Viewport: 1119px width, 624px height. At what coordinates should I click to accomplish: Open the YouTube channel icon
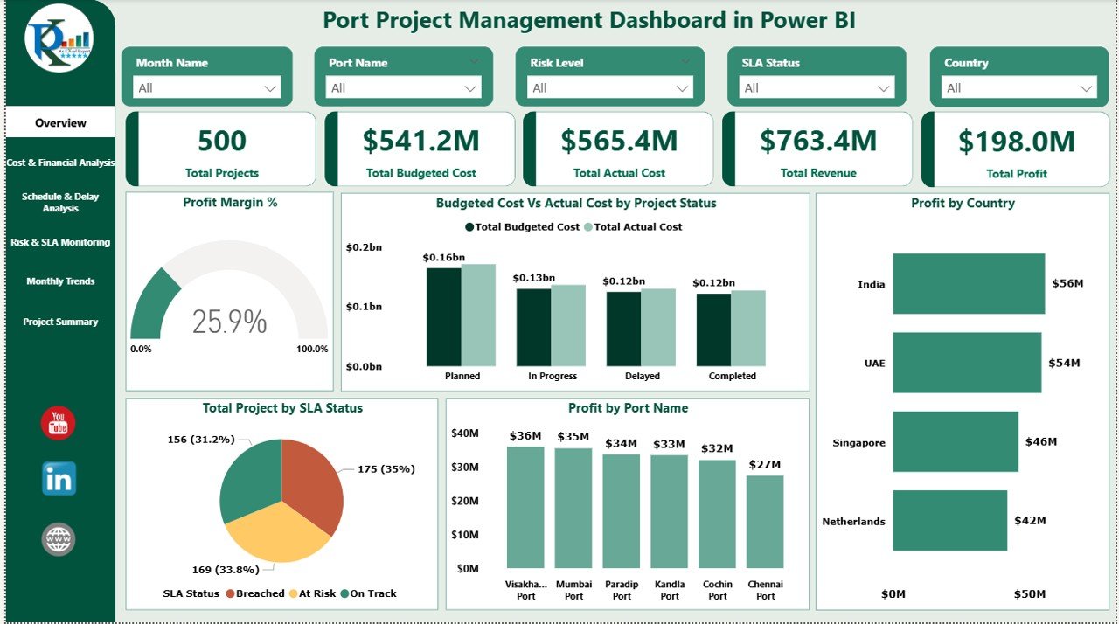(x=57, y=422)
